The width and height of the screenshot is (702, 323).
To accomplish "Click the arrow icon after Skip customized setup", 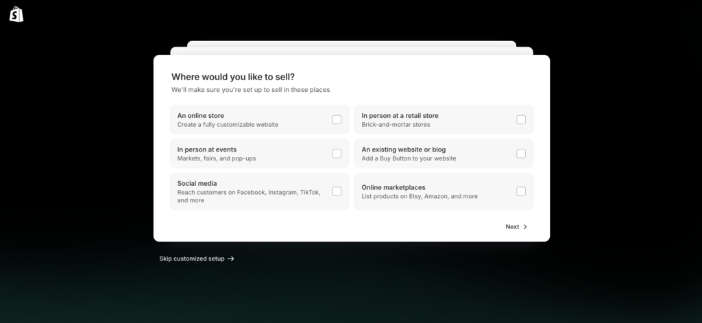I will (x=231, y=259).
